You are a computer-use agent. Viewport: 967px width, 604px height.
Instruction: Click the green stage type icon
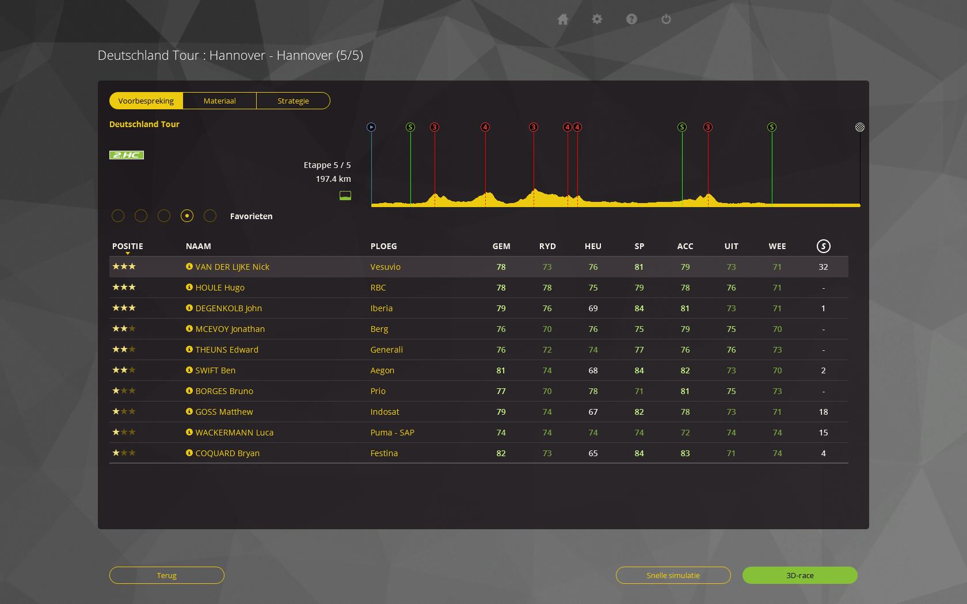click(345, 196)
